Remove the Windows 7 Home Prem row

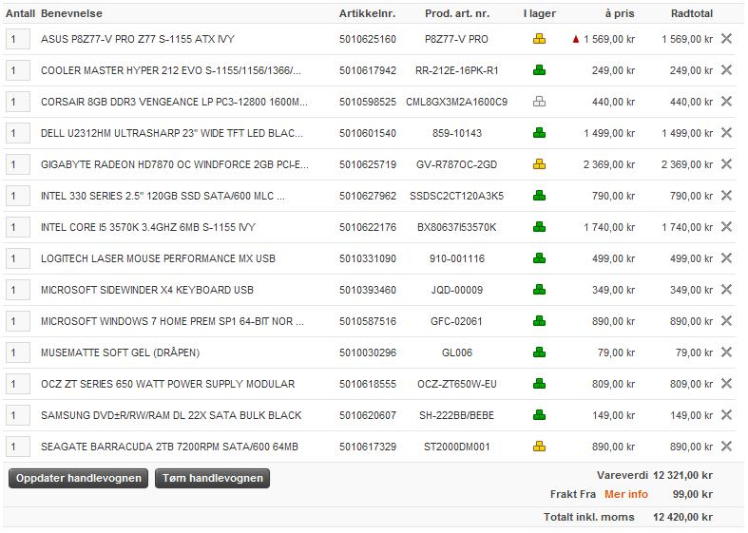click(726, 321)
